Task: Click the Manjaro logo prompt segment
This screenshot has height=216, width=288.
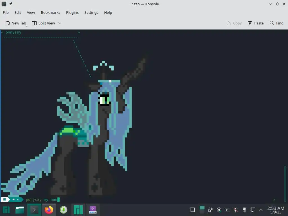Action: click(4, 200)
